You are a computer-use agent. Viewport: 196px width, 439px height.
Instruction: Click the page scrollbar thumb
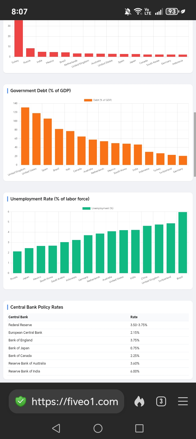[195, 145]
